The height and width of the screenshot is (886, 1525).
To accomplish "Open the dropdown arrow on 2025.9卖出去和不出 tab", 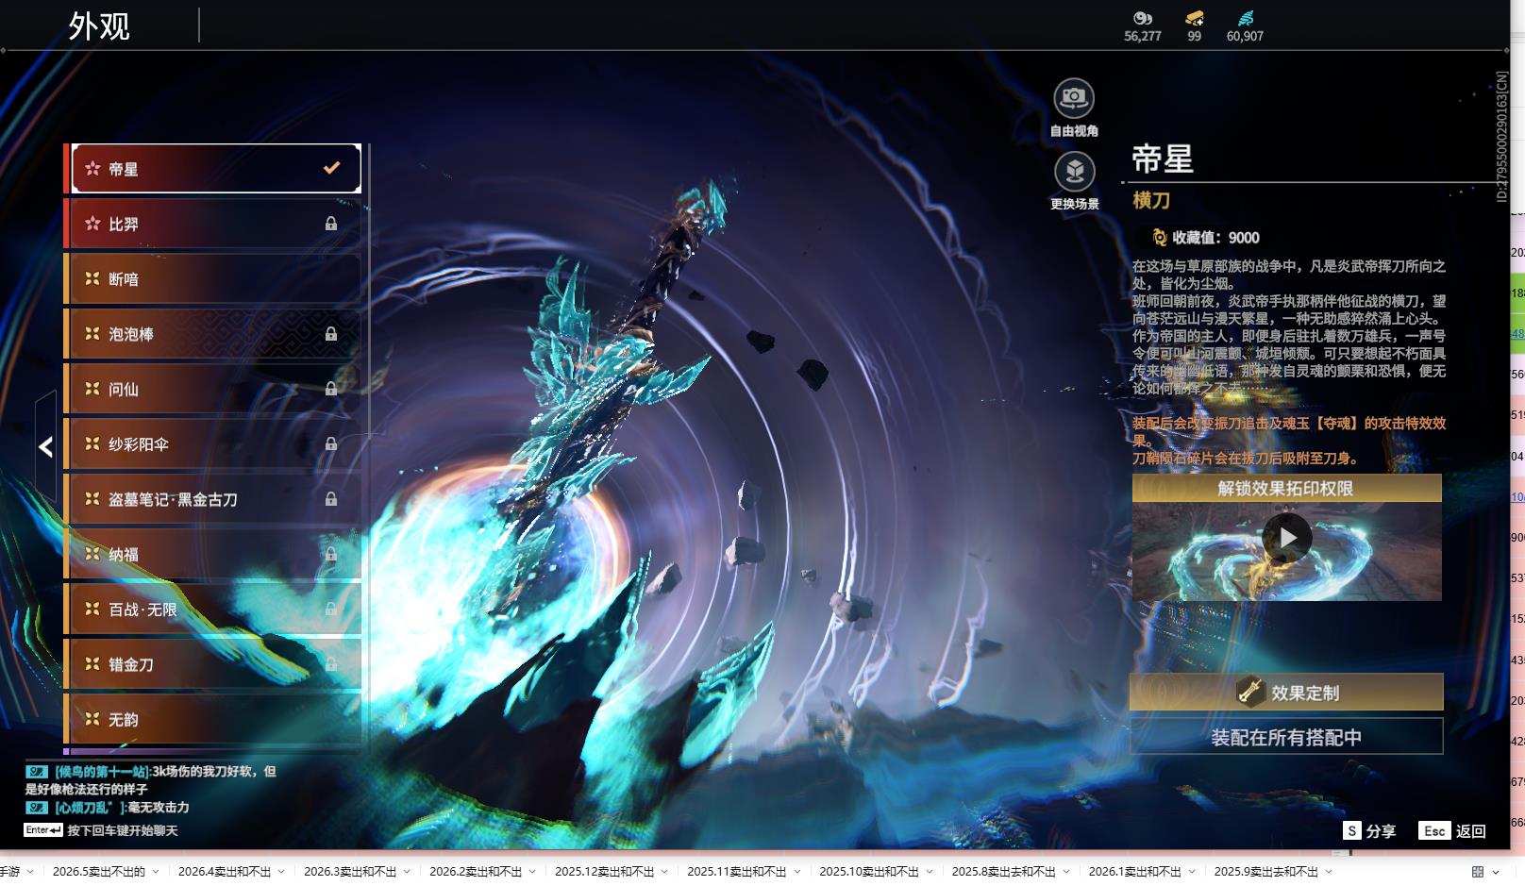I will (1329, 872).
